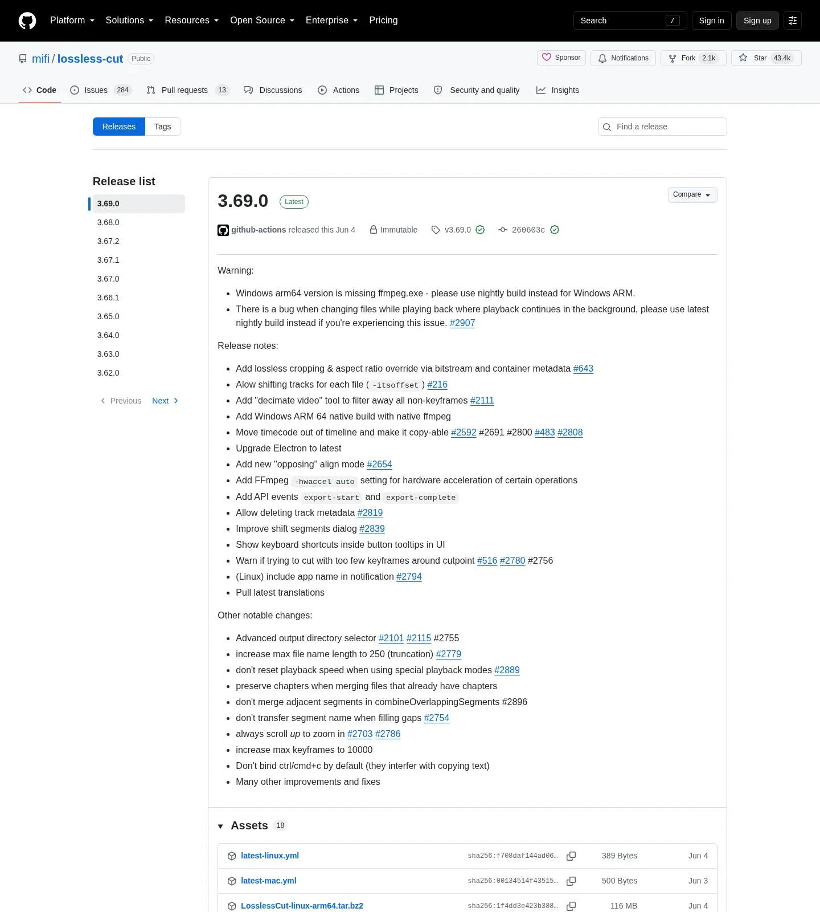Viewport: 820px width, 912px height.
Task: Click verified checkmark next to commit 260603c
Action: coord(555,230)
